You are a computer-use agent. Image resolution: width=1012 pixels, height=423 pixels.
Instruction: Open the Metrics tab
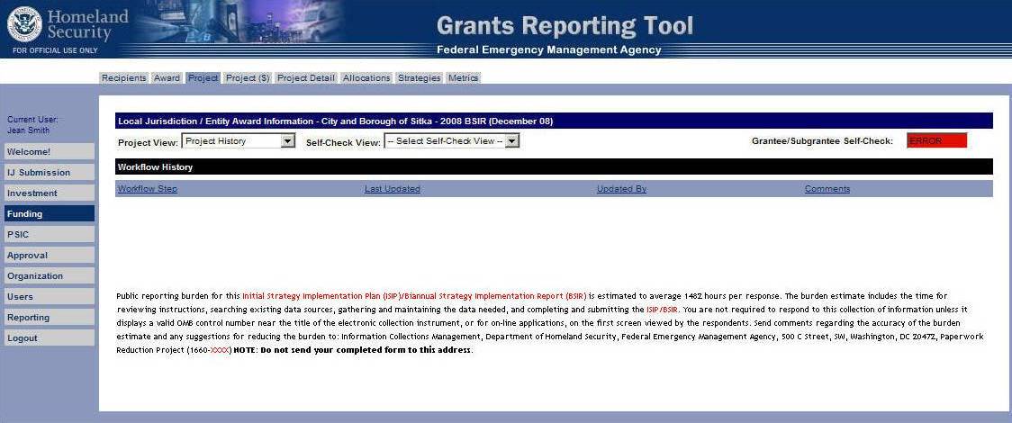(464, 78)
